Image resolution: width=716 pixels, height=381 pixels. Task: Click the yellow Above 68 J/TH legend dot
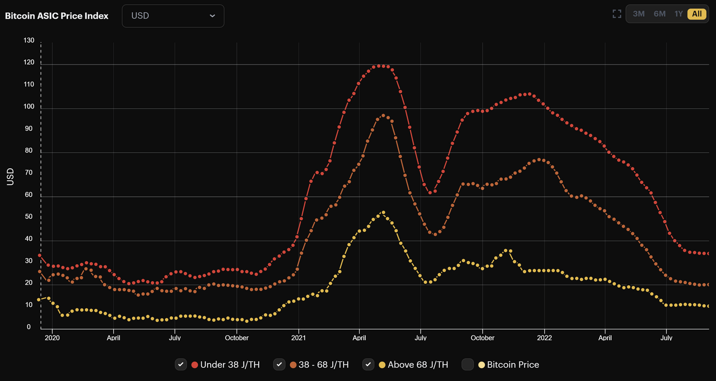click(382, 365)
